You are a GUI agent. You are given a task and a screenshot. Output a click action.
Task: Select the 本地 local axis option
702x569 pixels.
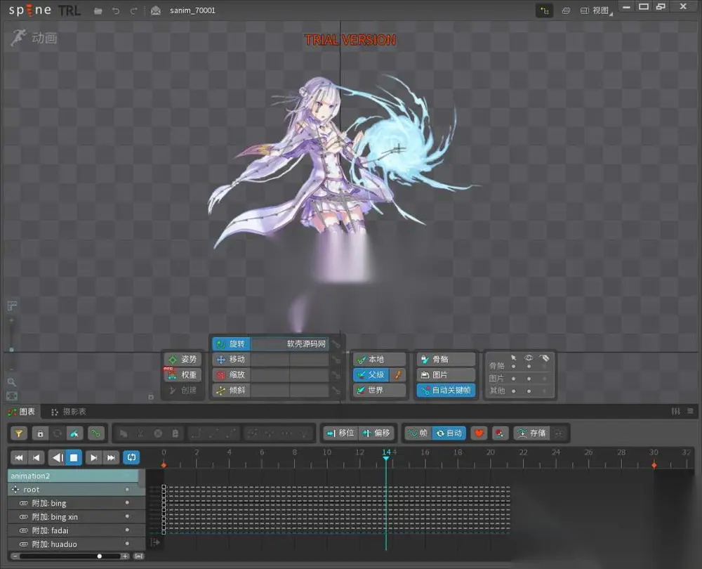tap(379, 360)
